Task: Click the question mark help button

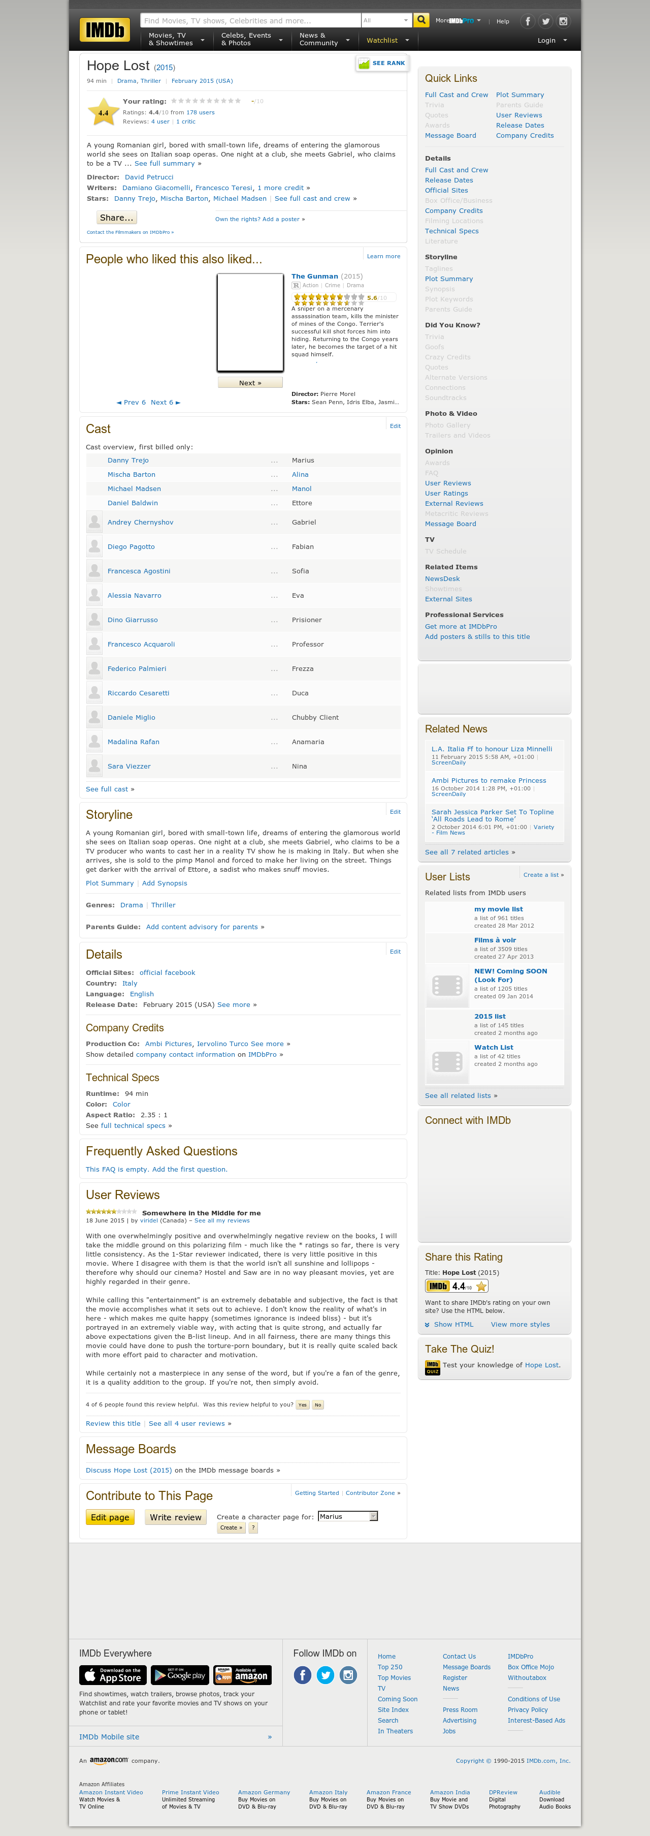Action: click(x=253, y=1527)
